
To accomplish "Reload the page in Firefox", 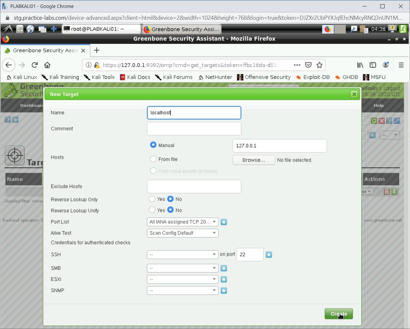I will point(35,65).
